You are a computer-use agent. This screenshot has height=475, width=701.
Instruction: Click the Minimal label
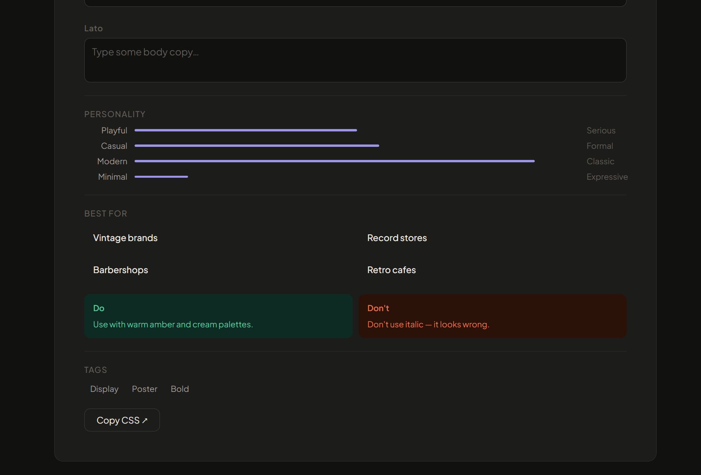(112, 177)
